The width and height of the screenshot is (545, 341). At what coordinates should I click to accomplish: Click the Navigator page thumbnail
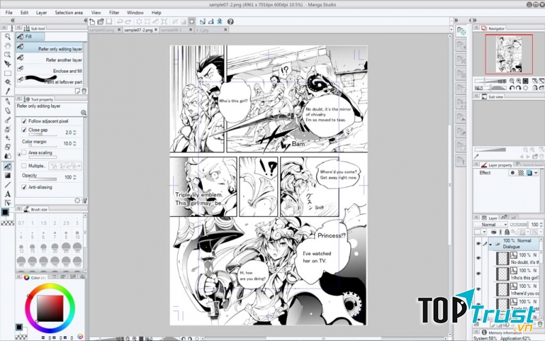(508, 55)
